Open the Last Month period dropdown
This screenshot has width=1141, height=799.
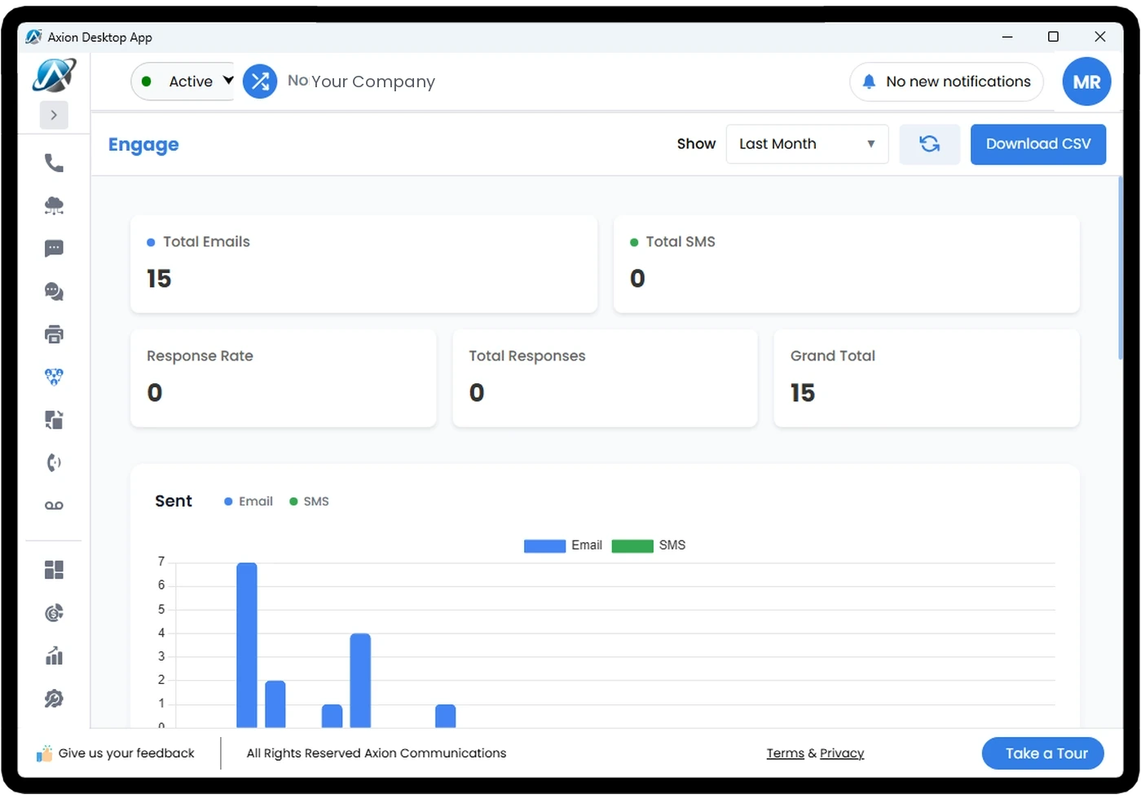coord(807,144)
